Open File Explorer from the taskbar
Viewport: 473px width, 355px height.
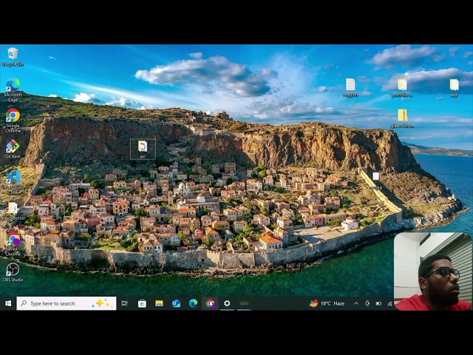pos(160,303)
